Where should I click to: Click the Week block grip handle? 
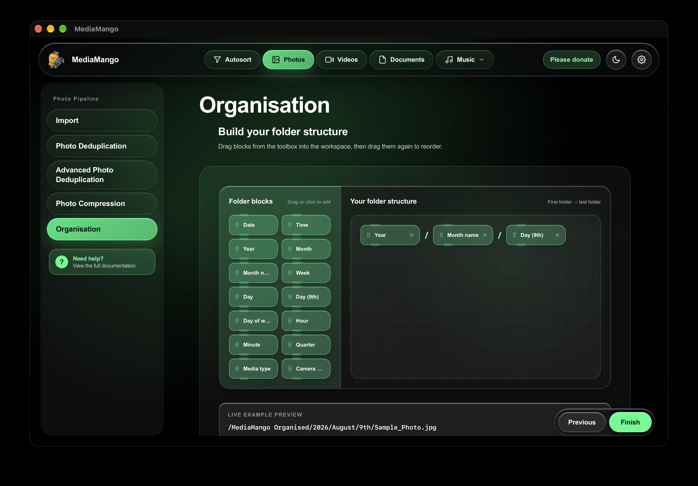(290, 273)
